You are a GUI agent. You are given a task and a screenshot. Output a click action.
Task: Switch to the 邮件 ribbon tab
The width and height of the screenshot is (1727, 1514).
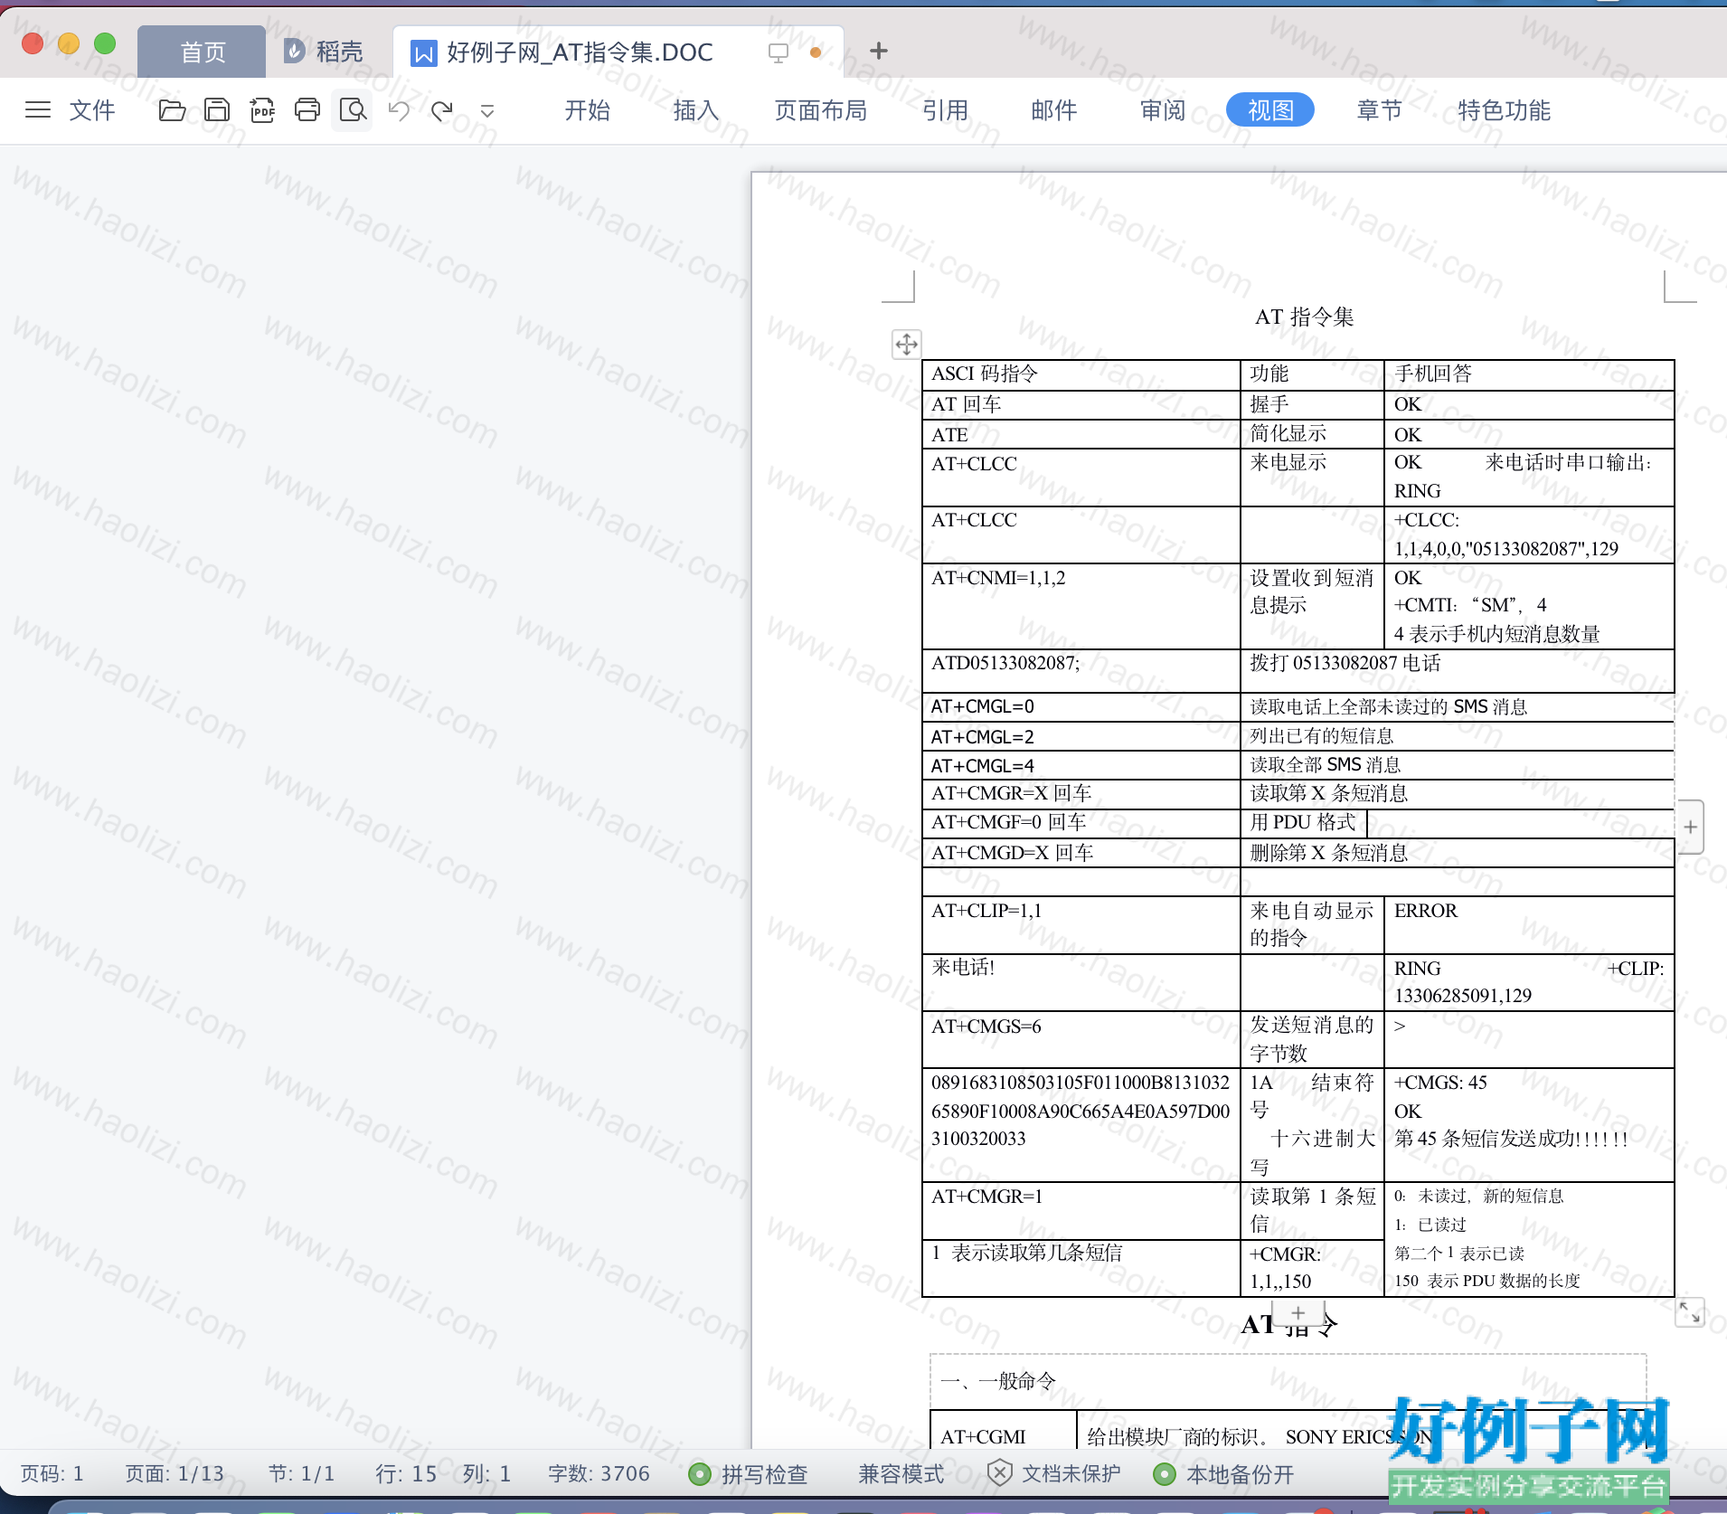pyautogui.click(x=1053, y=110)
